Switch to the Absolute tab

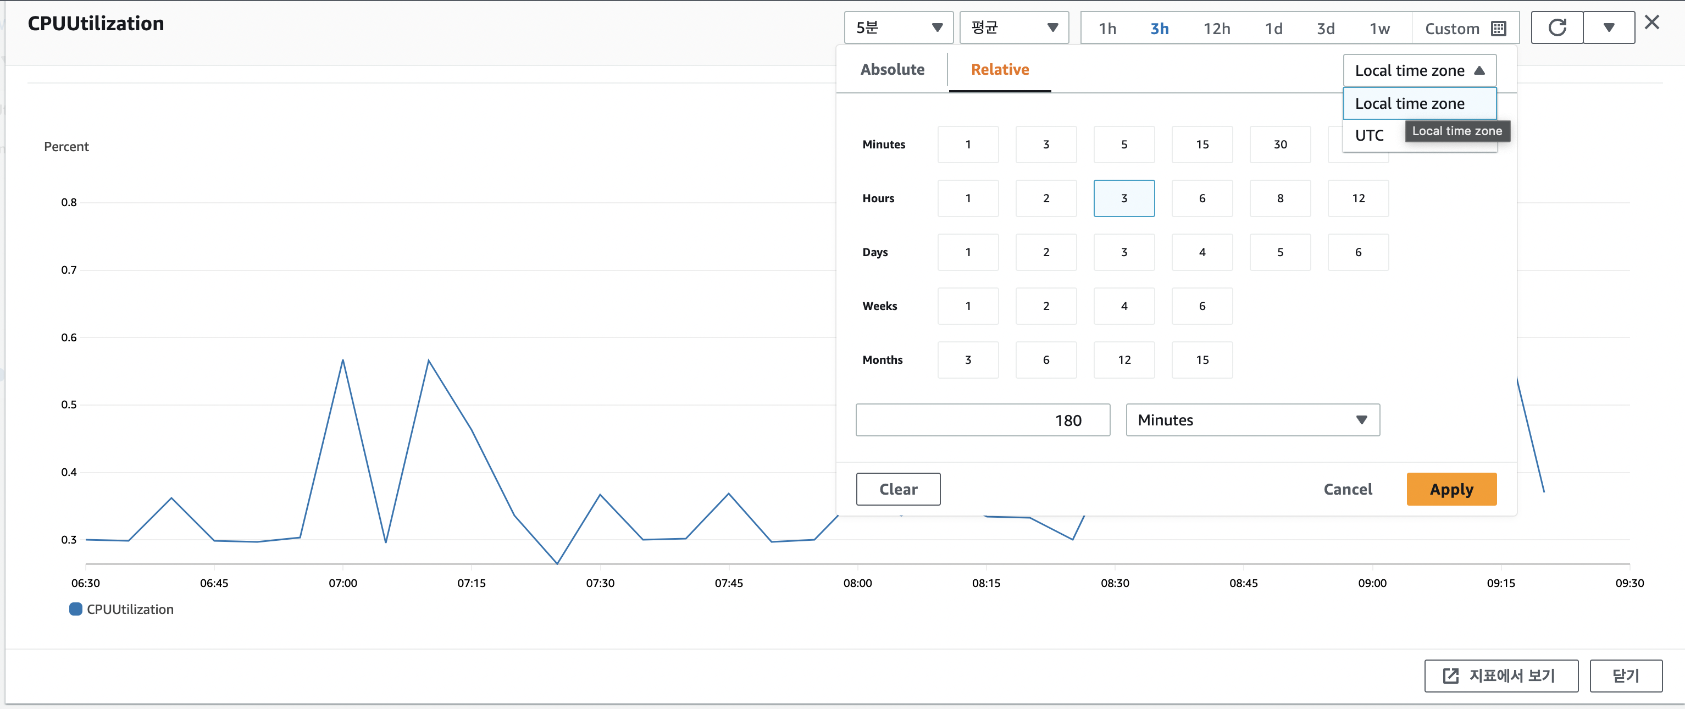tap(892, 69)
